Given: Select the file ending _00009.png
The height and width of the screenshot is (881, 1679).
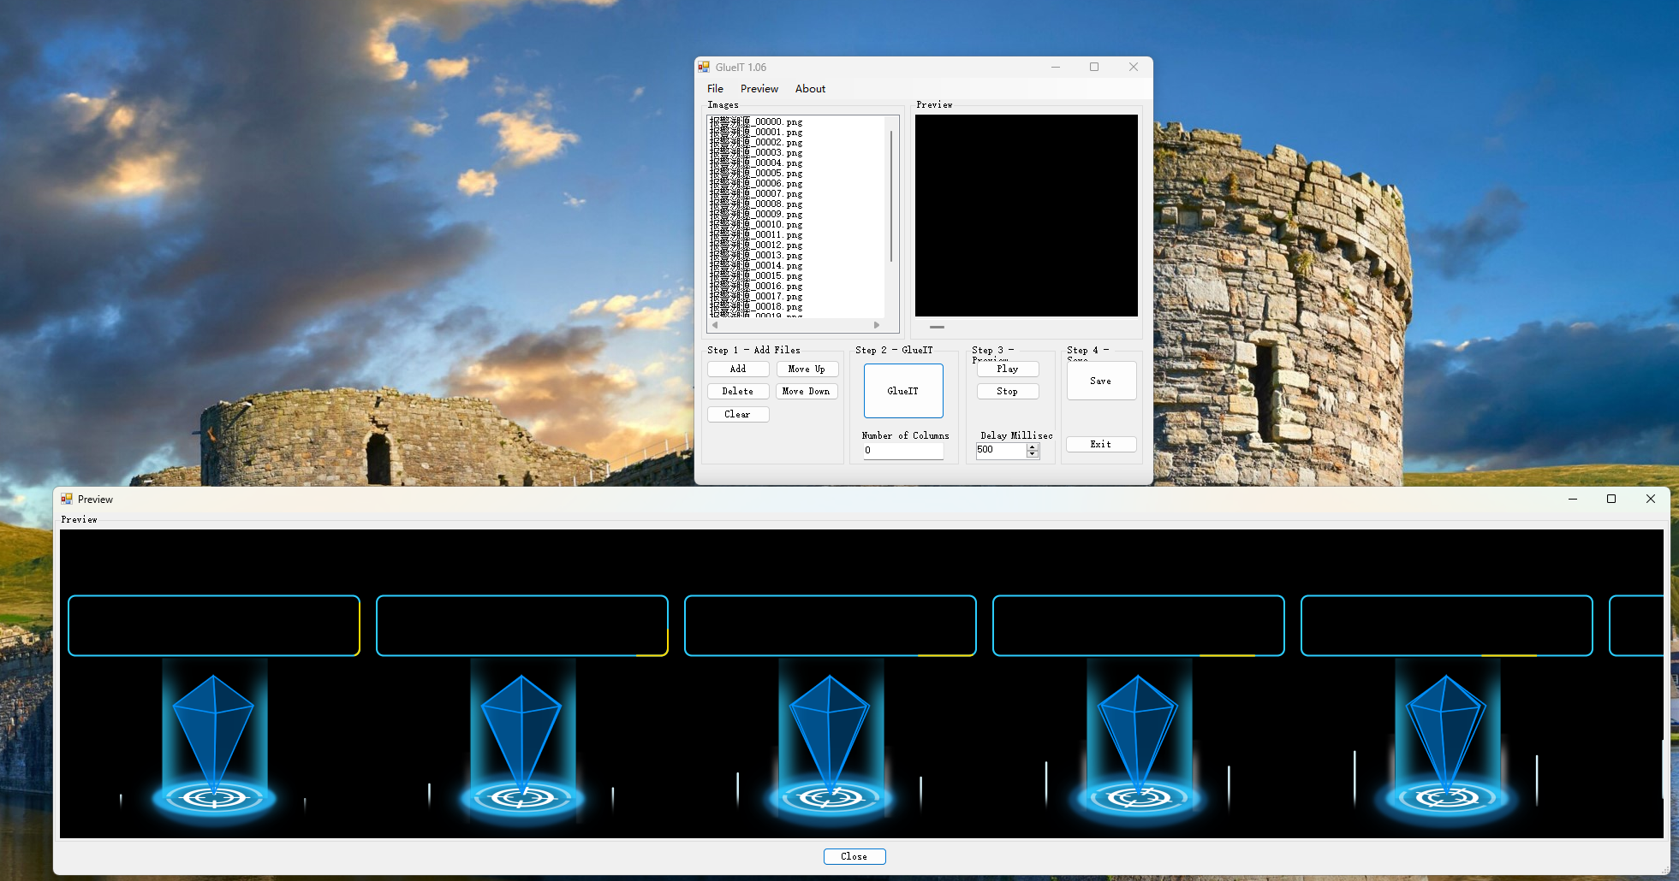Looking at the screenshot, I should [x=757, y=214].
